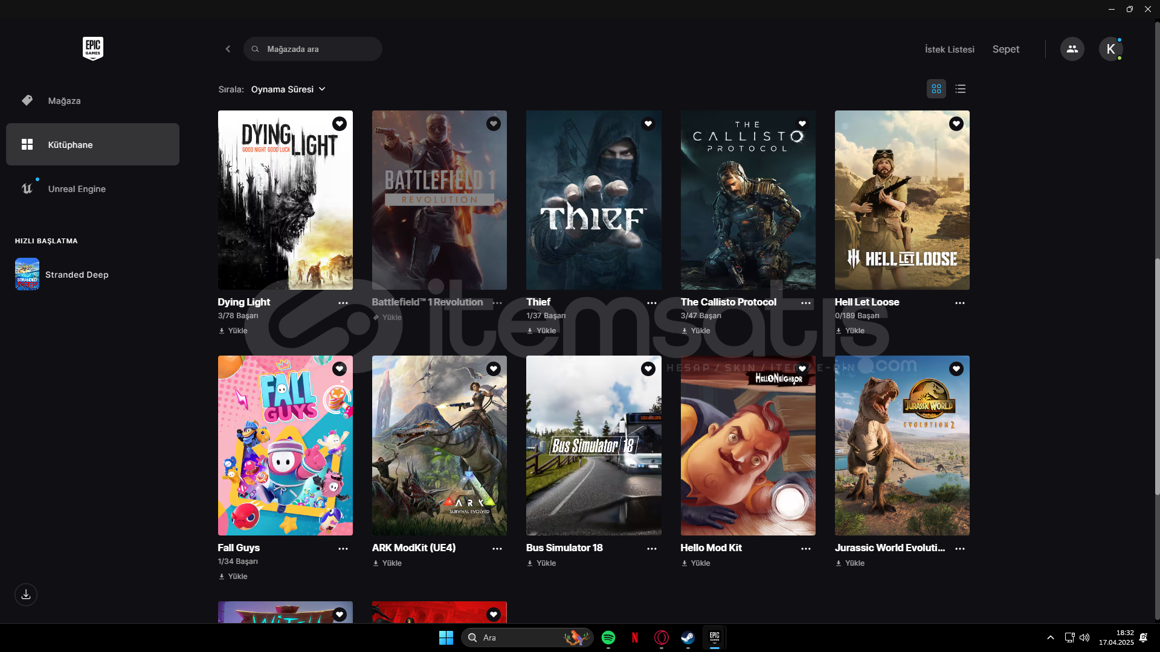1160x652 pixels.
Task: Click Yükle under The Callisto Protocol
Action: pos(695,331)
